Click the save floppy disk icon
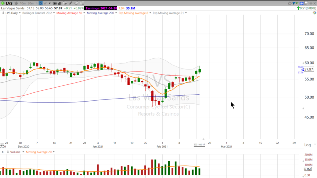 (306, 3)
